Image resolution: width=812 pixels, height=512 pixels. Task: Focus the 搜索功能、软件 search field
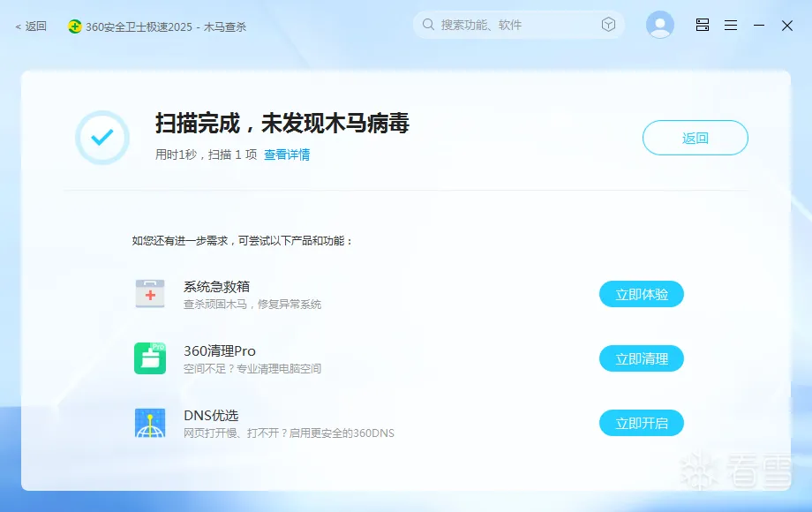(x=518, y=25)
